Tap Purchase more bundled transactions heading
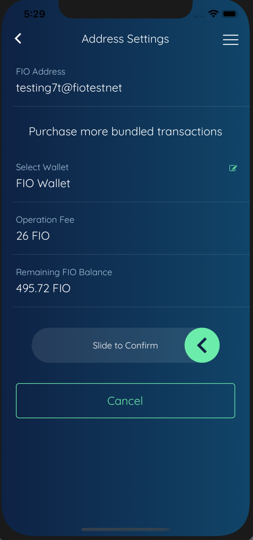Image resolution: width=253 pixels, height=540 pixels. (x=125, y=131)
